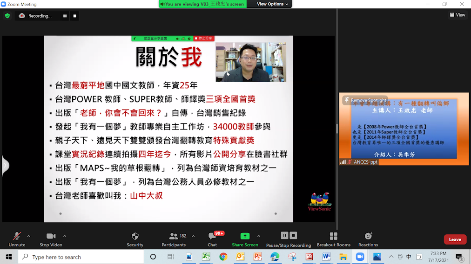Expand the left side panel arrow
This screenshot has height=264, width=471.
coord(5,165)
